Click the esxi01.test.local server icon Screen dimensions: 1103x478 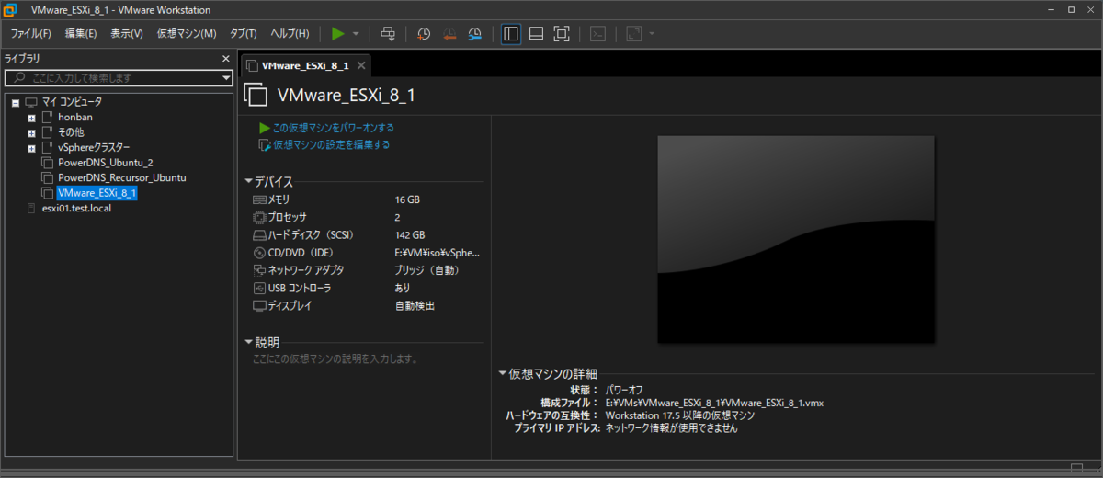click(x=32, y=208)
